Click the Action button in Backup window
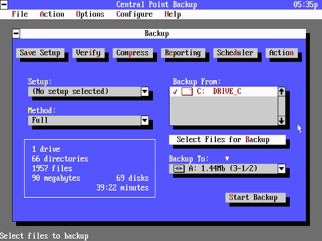Screen dimensions: 322x241 [282, 53]
